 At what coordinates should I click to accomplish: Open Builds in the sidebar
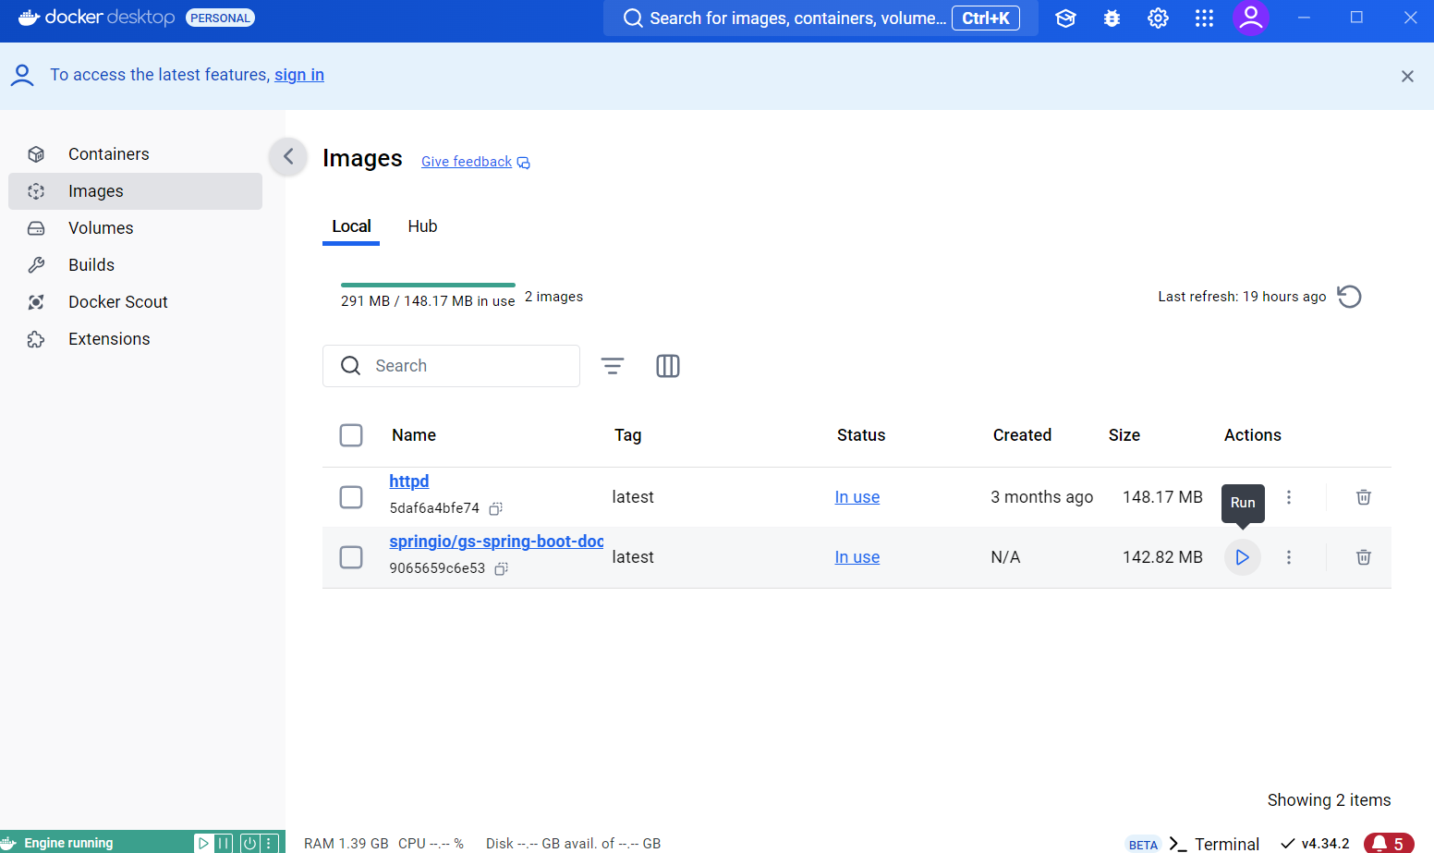click(135, 265)
